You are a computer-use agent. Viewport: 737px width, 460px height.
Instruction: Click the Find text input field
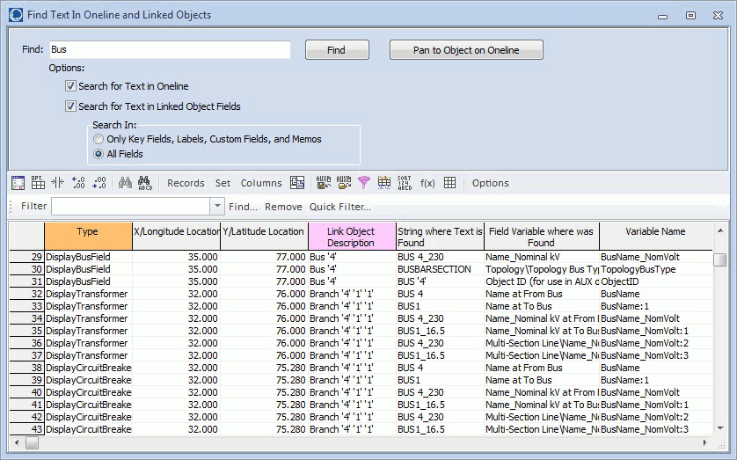(x=169, y=50)
